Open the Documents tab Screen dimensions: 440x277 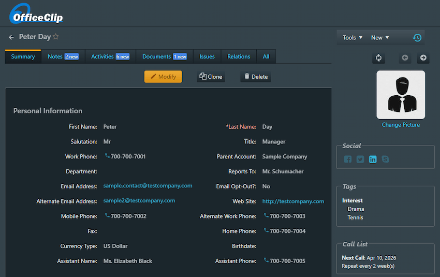click(x=165, y=56)
